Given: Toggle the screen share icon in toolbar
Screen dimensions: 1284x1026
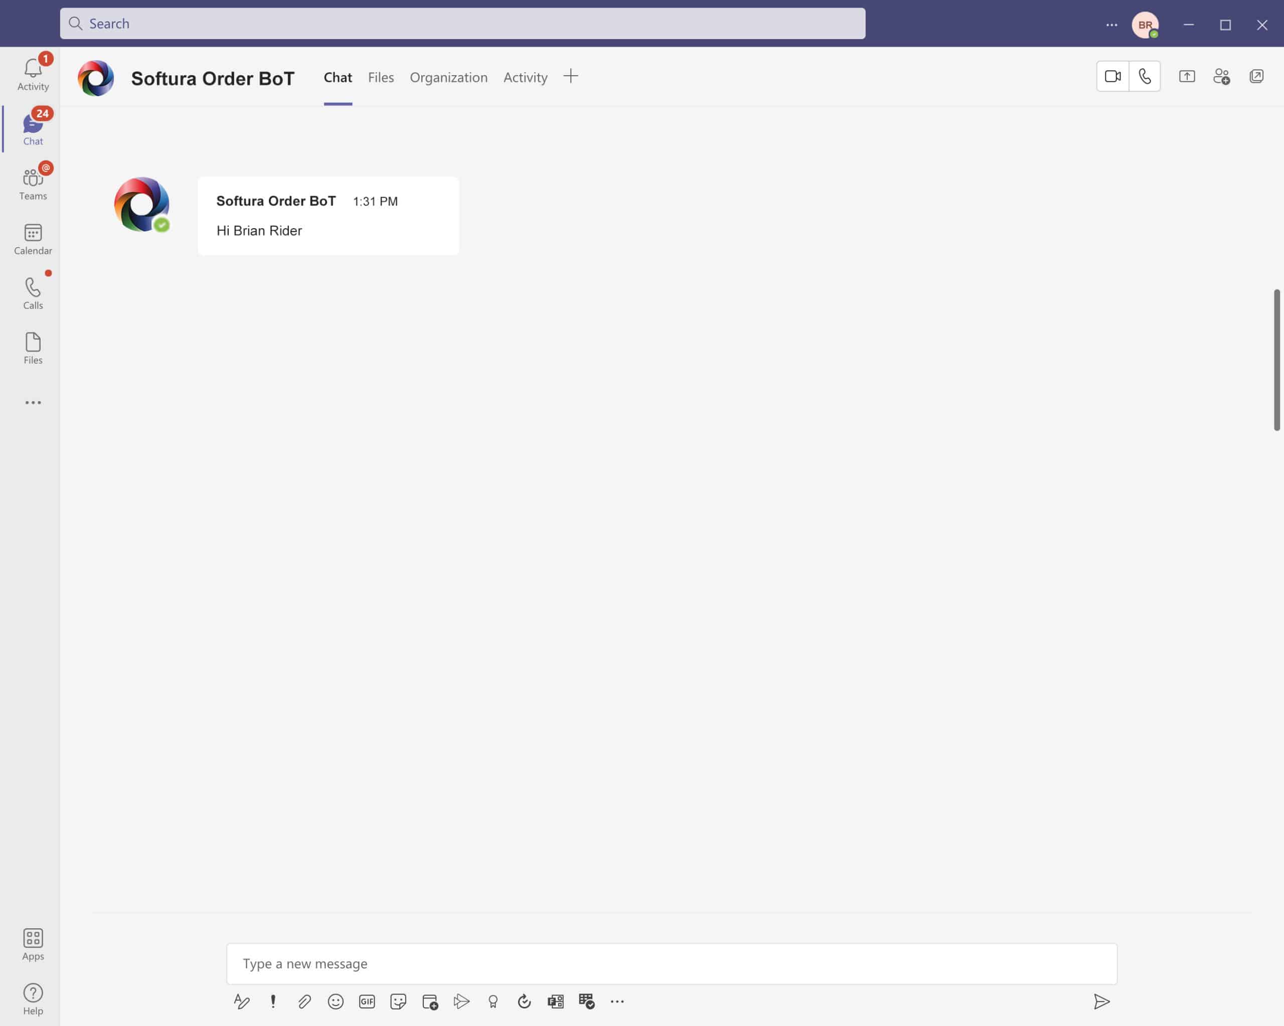Looking at the screenshot, I should [1188, 76].
